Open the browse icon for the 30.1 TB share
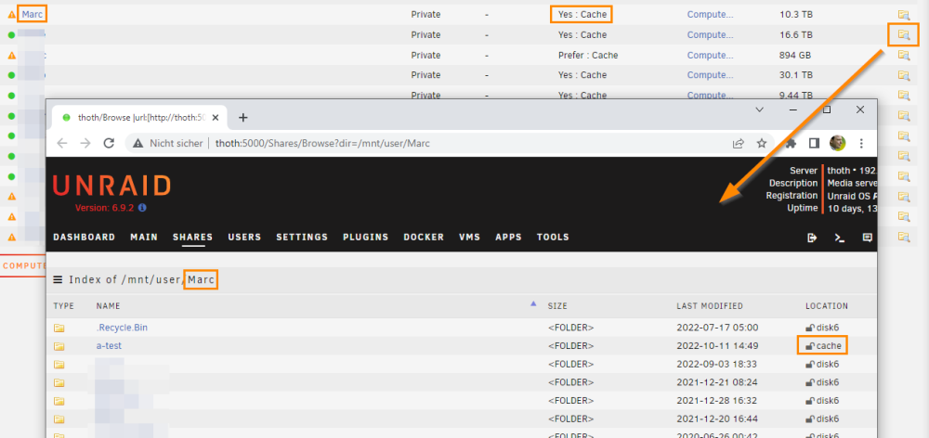 [x=903, y=75]
